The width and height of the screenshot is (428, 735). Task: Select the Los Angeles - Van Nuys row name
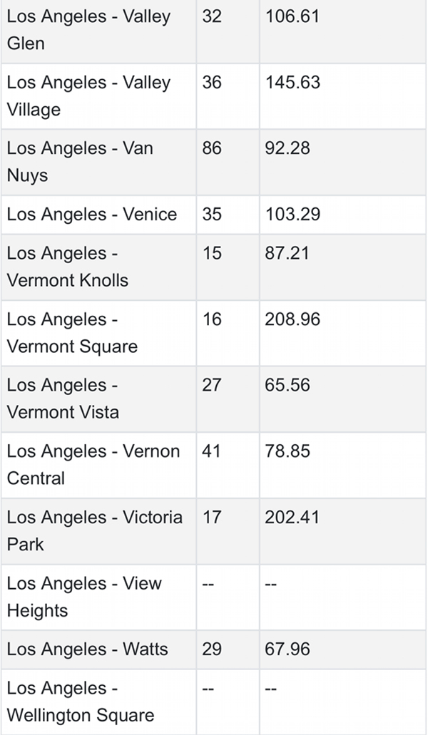pos(98,163)
